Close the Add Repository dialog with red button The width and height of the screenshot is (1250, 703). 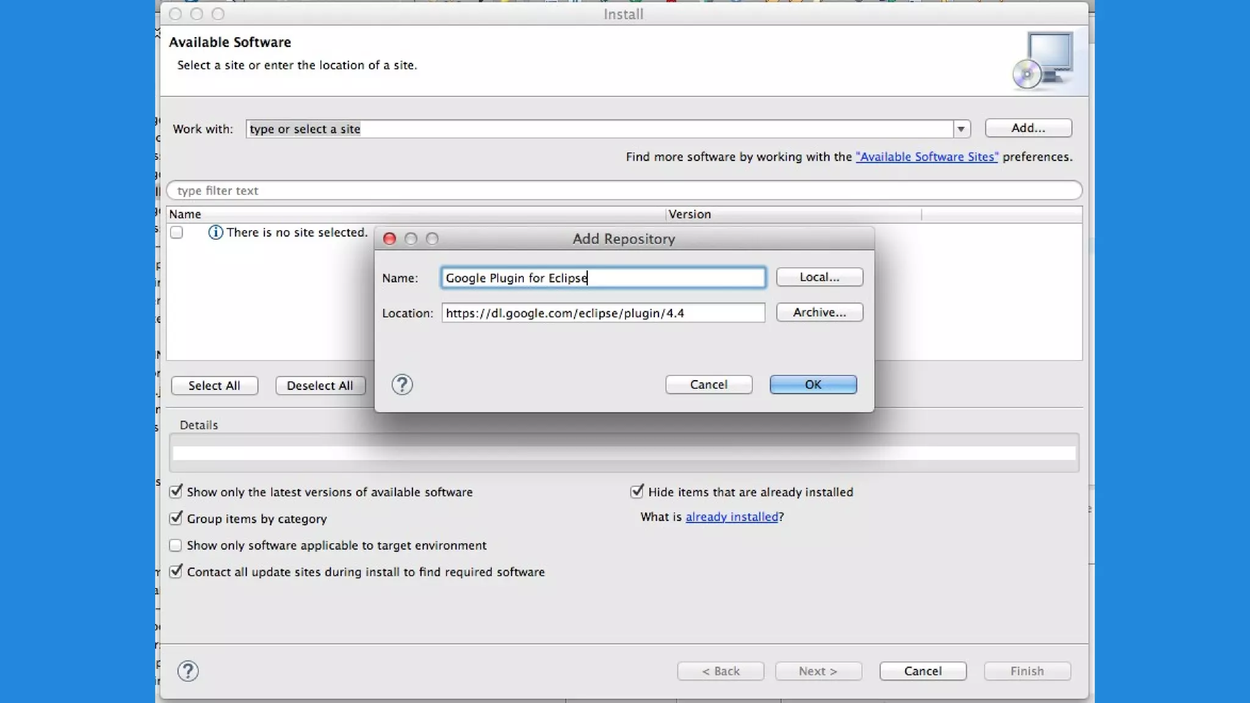[x=389, y=239]
